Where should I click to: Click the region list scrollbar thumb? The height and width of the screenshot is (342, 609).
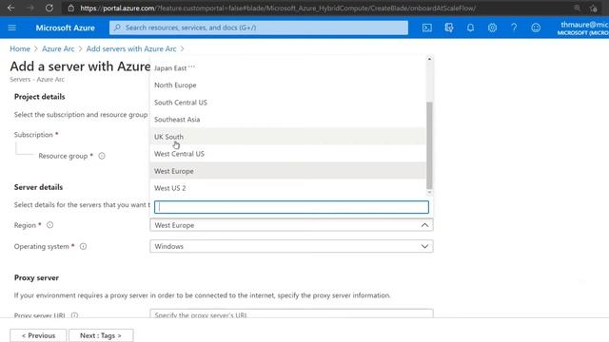[x=429, y=145]
